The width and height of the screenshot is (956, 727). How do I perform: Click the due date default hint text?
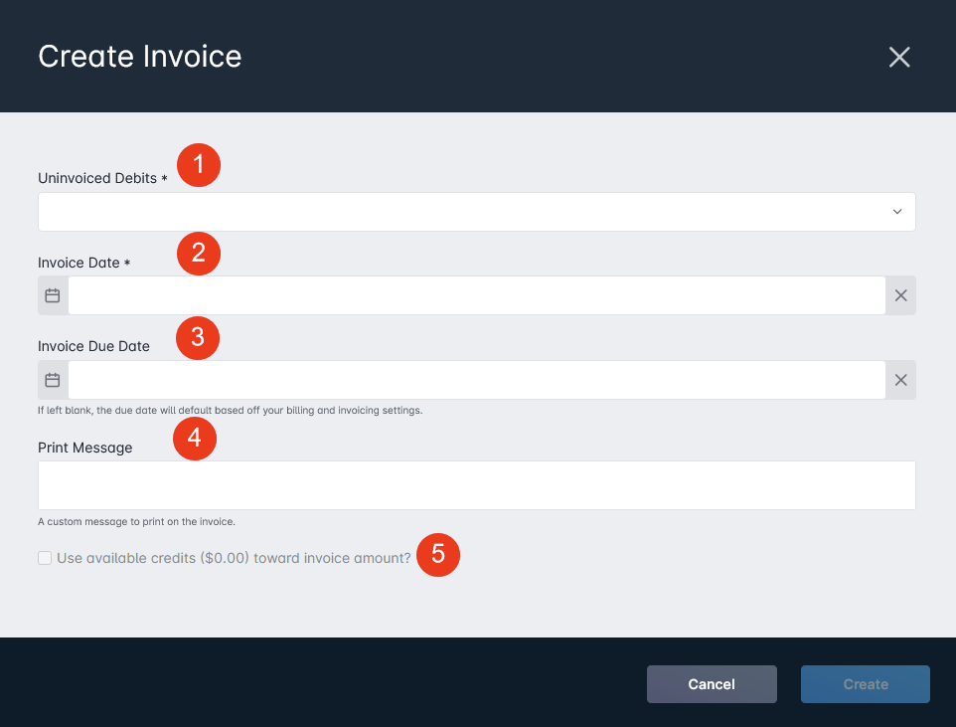[x=230, y=410]
